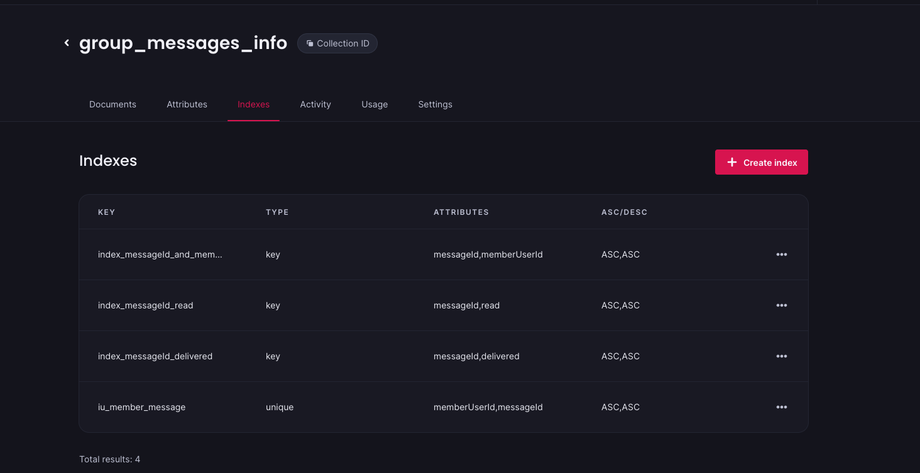Click the key type in index_messageId_delivered row
920x473 pixels.
[273, 356]
